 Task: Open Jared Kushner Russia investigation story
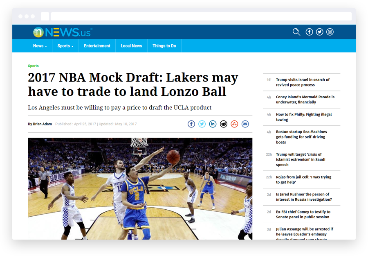[x=304, y=197]
